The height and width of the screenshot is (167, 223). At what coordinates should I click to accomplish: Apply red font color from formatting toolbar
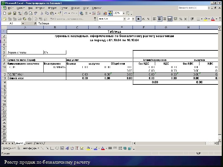[213, 19]
